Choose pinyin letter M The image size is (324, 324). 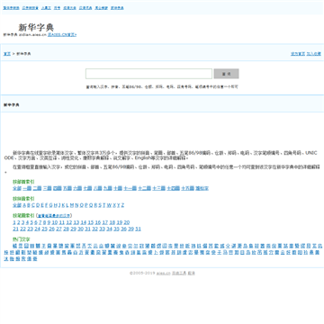click(x=71, y=205)
